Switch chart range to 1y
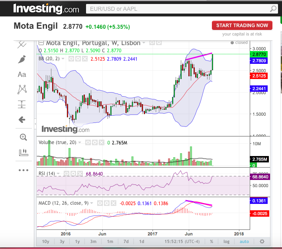The height and width of the screenshot is (249, 282). click(x=77, y=241)
